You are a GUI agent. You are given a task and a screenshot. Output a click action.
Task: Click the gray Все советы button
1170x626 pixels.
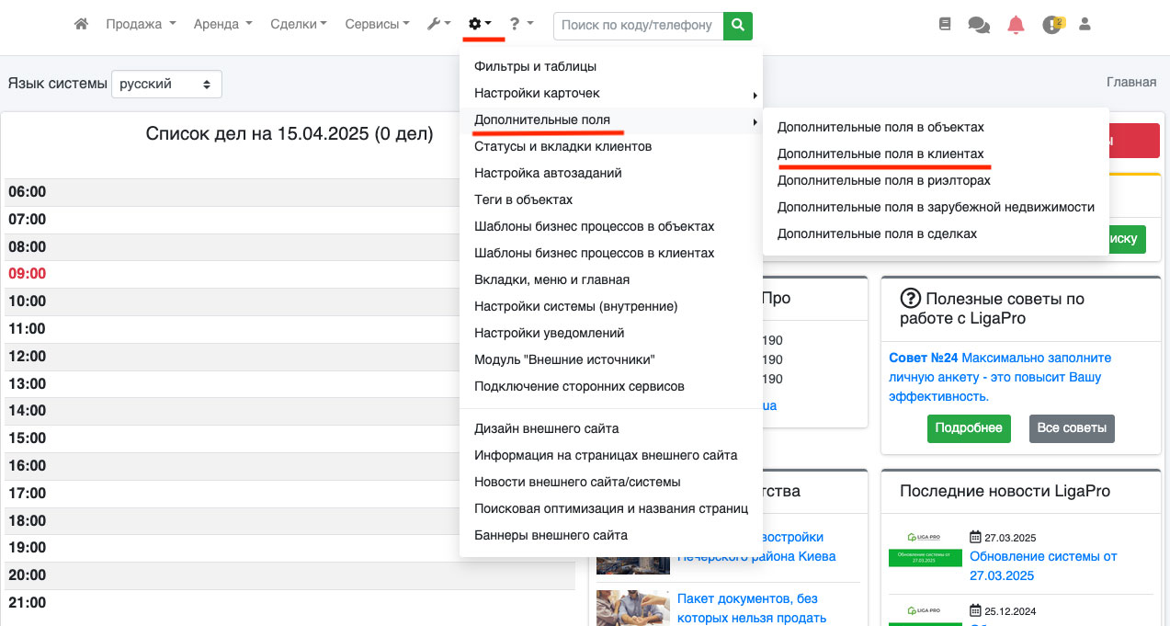(x=1071, y=428)
